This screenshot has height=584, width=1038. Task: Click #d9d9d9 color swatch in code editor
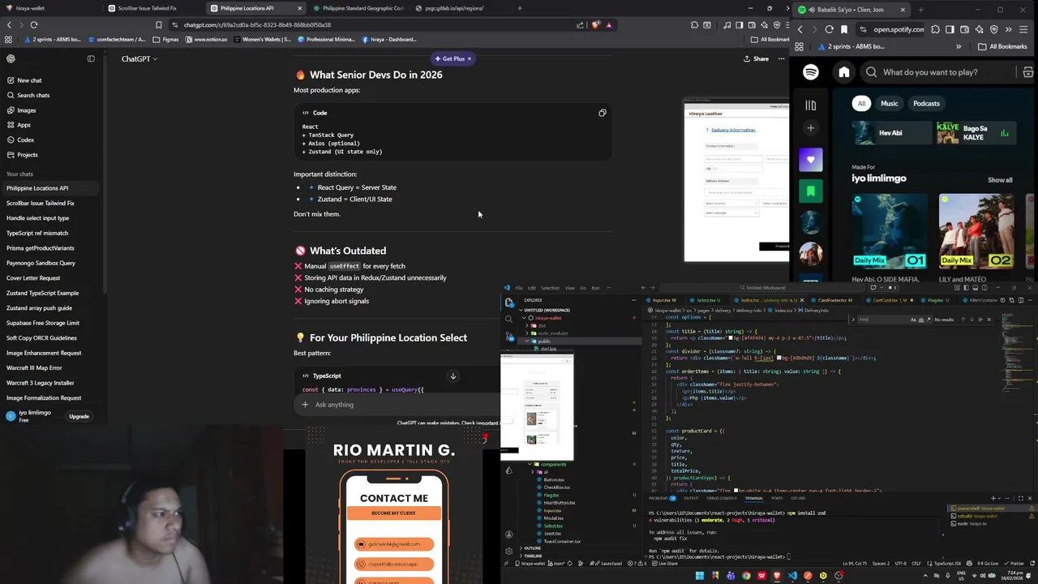click(779, 358)
